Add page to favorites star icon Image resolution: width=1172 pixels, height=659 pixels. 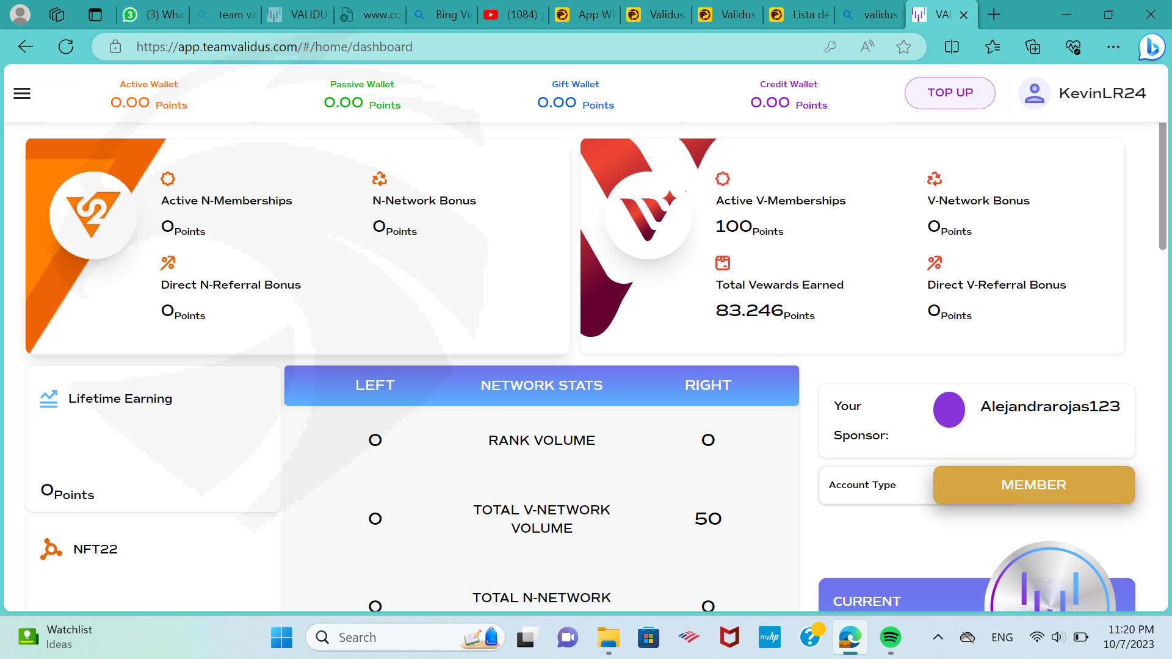click(x=904, y=47)
